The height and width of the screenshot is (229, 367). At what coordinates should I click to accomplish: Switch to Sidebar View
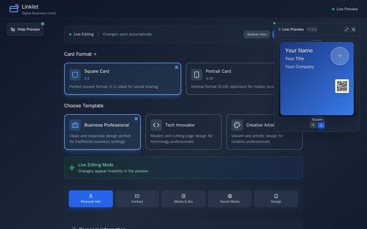coord(257,34)
